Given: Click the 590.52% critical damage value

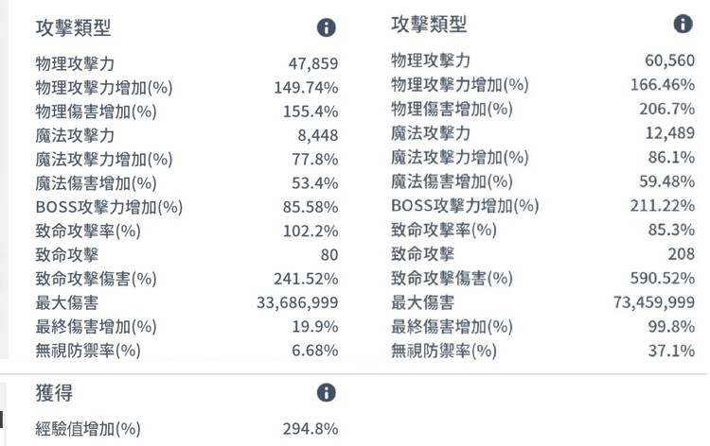Looking at the screenshot, I should pos(663,278).
